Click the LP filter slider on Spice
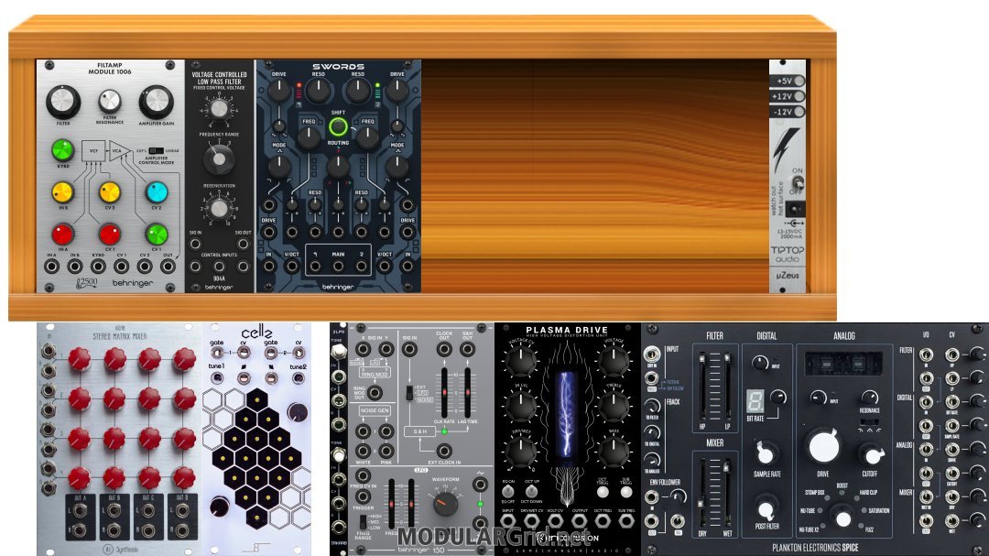 point(726,387)
